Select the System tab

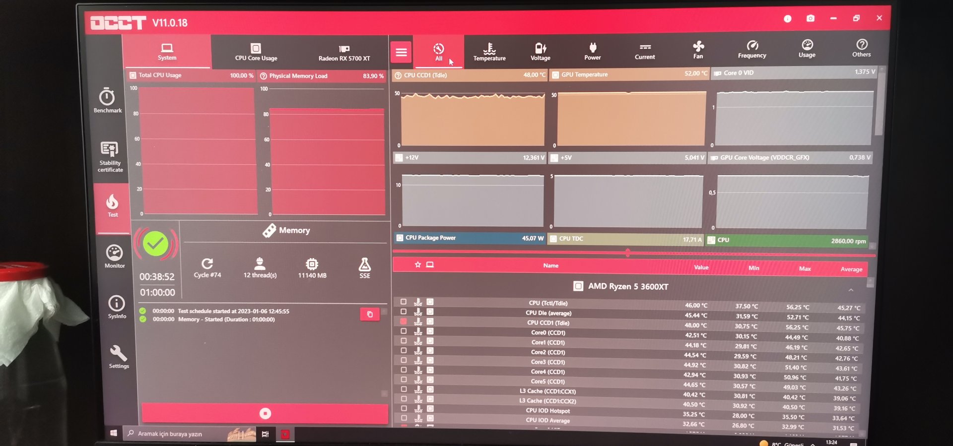tap(167, 52)
